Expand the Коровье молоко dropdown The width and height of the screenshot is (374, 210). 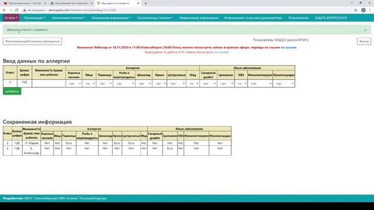click(74, 83)
